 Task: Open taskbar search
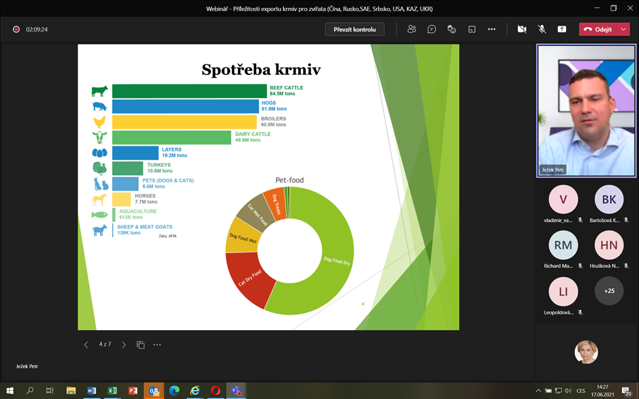pyautogui.click(x=30, y=390)
